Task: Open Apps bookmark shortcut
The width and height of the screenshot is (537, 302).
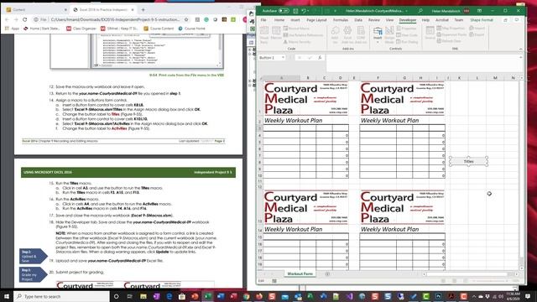Action: pos(13,29)
